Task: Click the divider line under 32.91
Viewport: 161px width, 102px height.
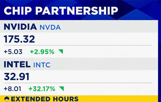Action: 78,83
